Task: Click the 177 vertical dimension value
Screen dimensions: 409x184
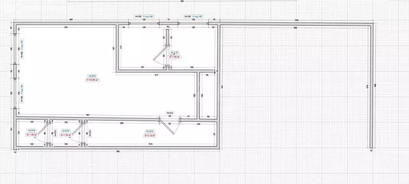Action: point(121,47)
